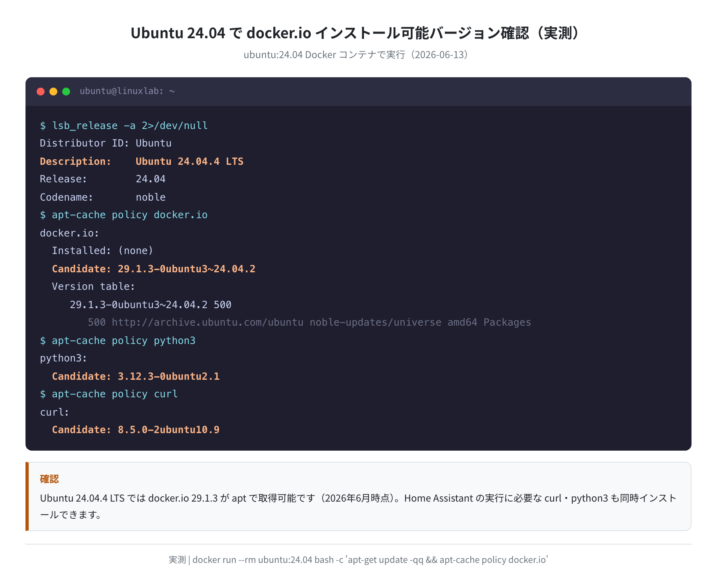
Task: Click the yellow minimize dot of terminal
Action: tap(53, 92)
